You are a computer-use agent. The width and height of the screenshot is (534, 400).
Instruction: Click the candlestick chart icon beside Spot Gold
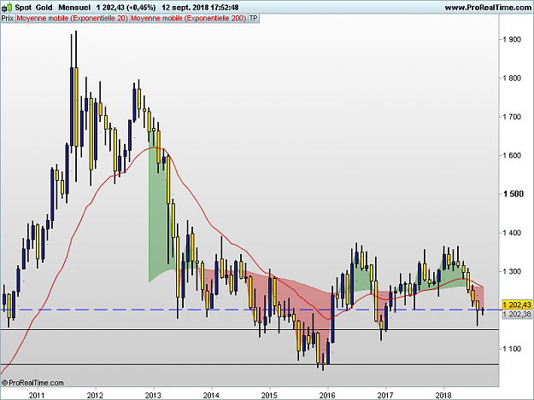coord(7,7)
